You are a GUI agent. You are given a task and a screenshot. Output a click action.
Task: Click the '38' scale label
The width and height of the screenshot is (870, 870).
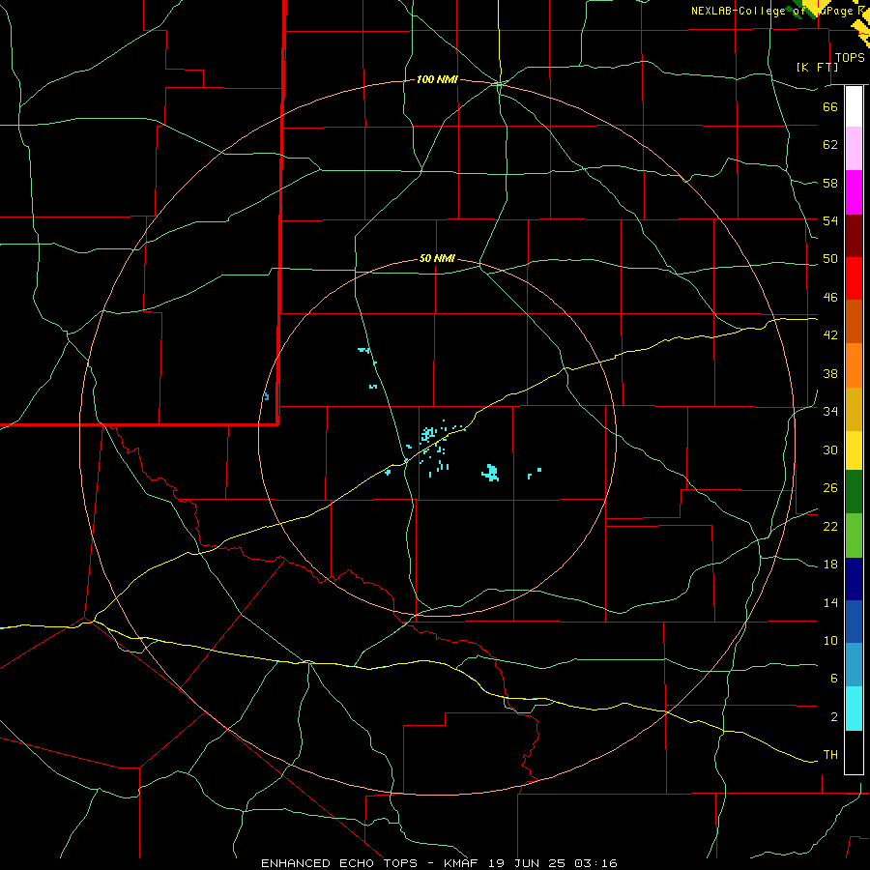click(830, 373)
